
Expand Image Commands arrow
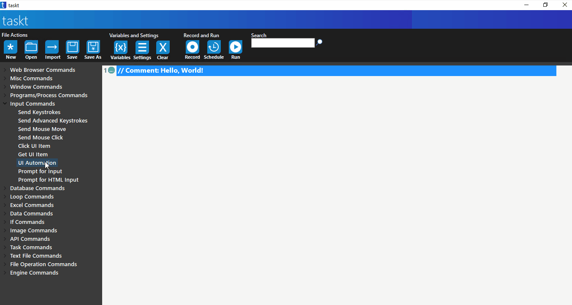5,230
